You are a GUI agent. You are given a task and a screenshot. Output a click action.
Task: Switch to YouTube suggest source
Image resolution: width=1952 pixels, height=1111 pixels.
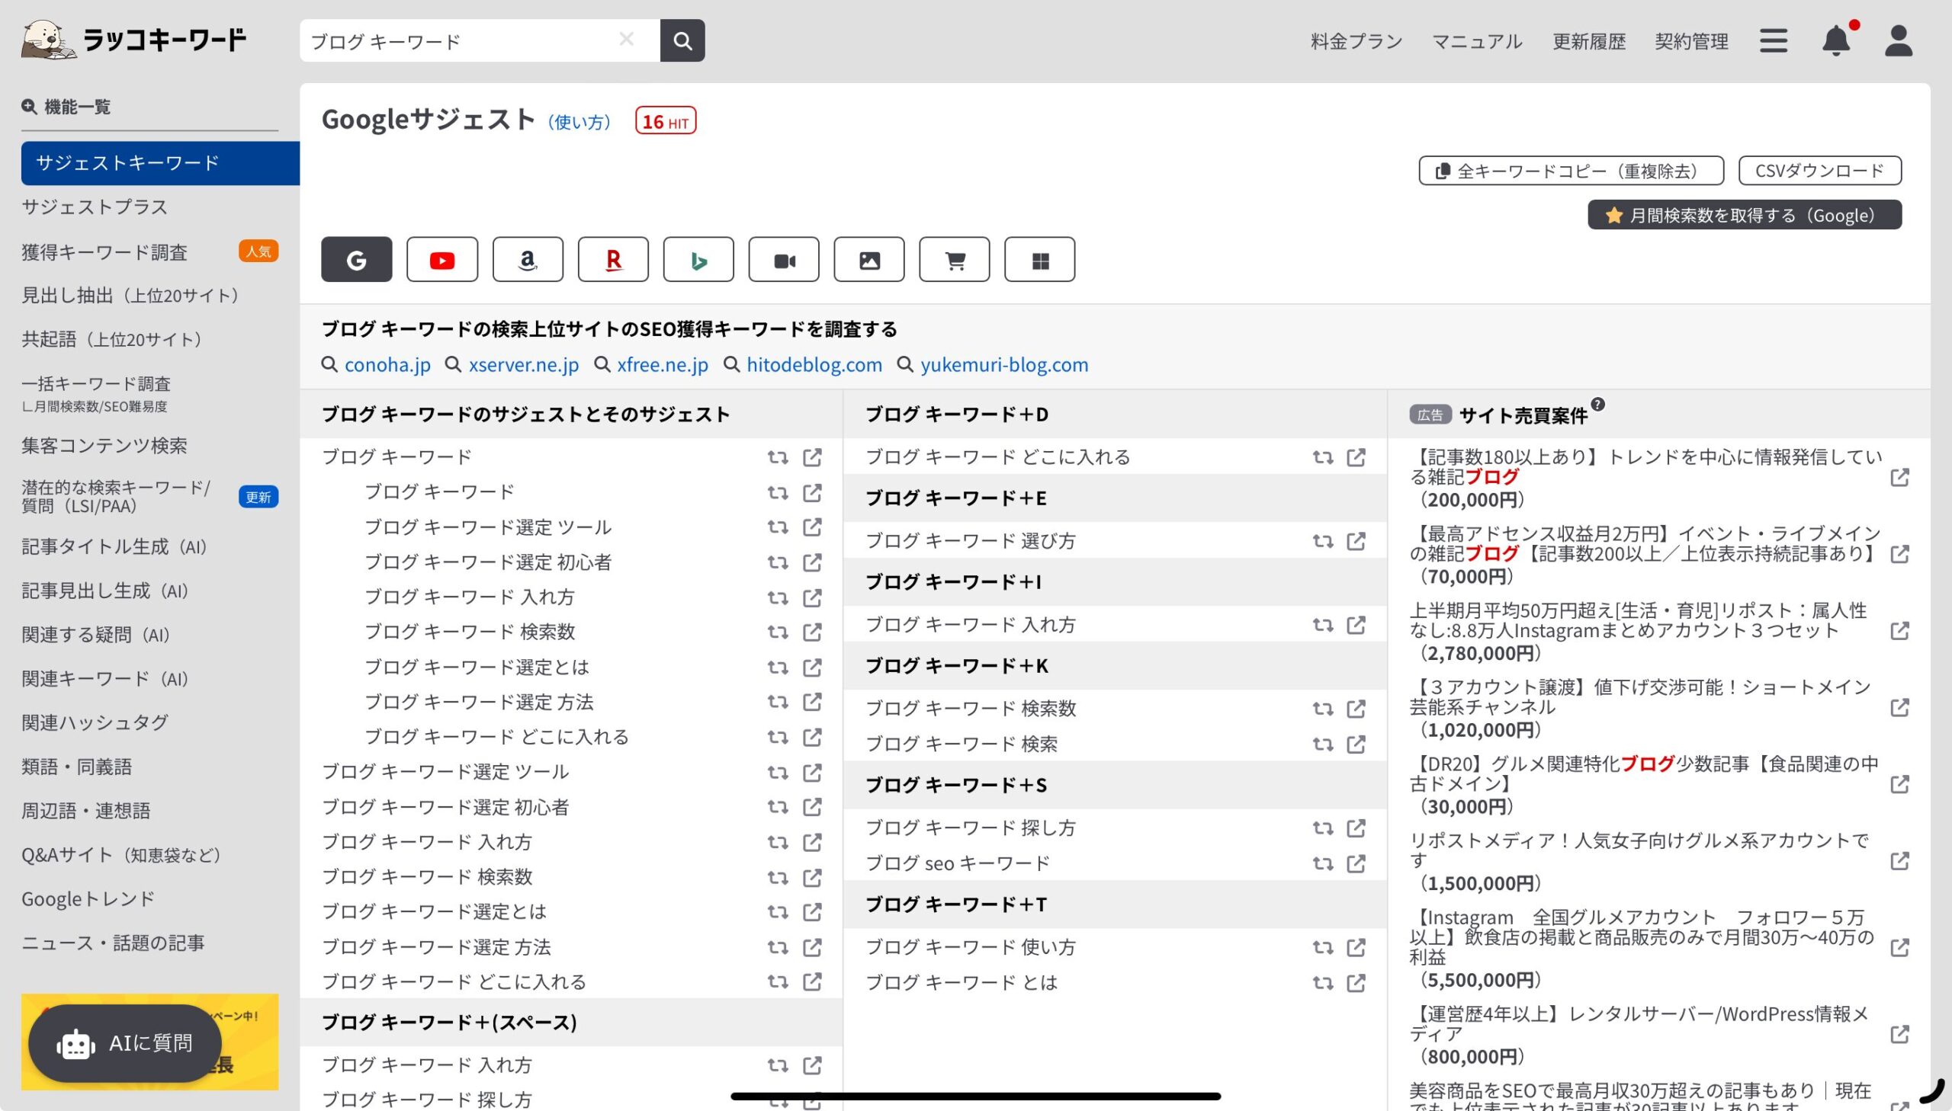[x=442, y=259]
